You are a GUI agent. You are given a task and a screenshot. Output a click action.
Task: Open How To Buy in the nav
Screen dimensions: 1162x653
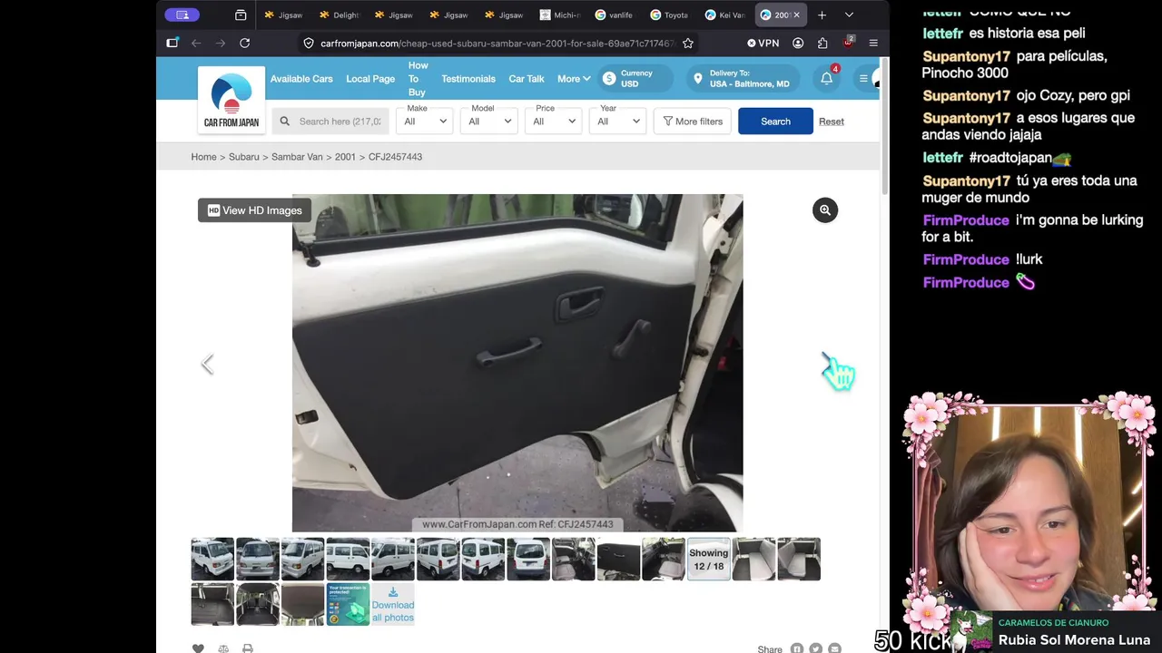click(418, 79)
